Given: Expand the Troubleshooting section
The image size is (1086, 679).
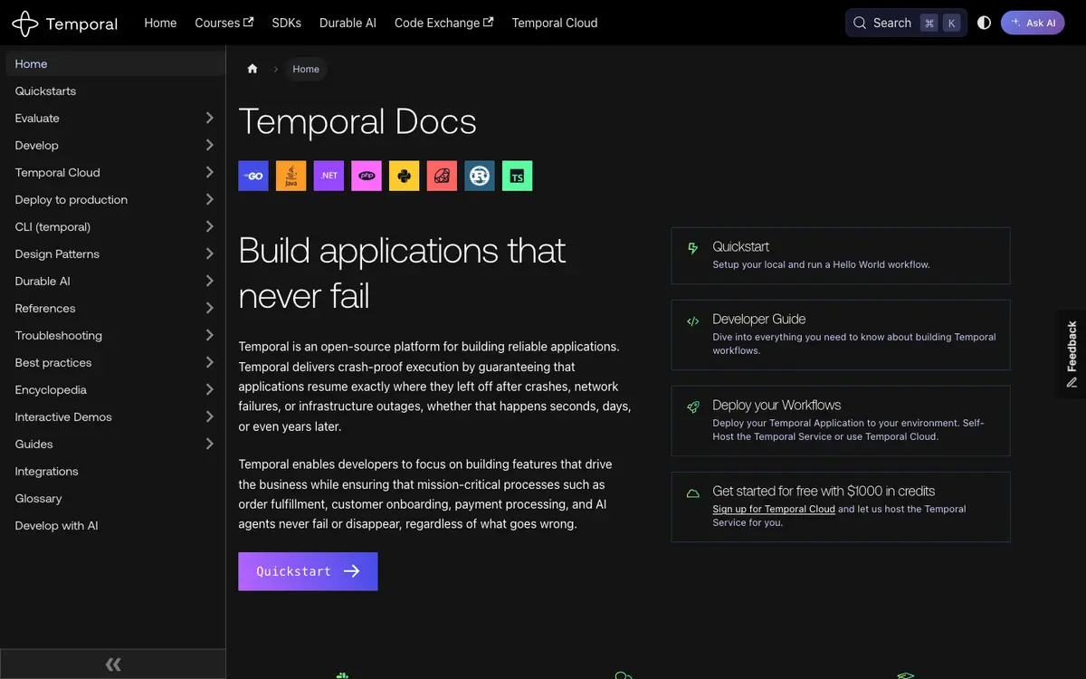Looking at the screenshot, I should click(209, 335).
